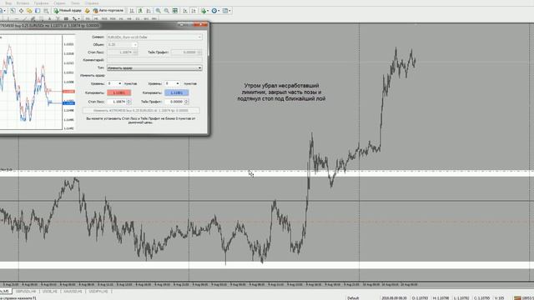Click the lower Стоп Лосс stepper
The height and width of the screenshot is (300, 534).
pyautogui.click(x=128, y=102)
